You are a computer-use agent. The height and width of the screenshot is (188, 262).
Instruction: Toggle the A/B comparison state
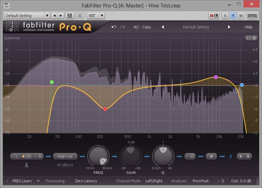tap(136, 27)
